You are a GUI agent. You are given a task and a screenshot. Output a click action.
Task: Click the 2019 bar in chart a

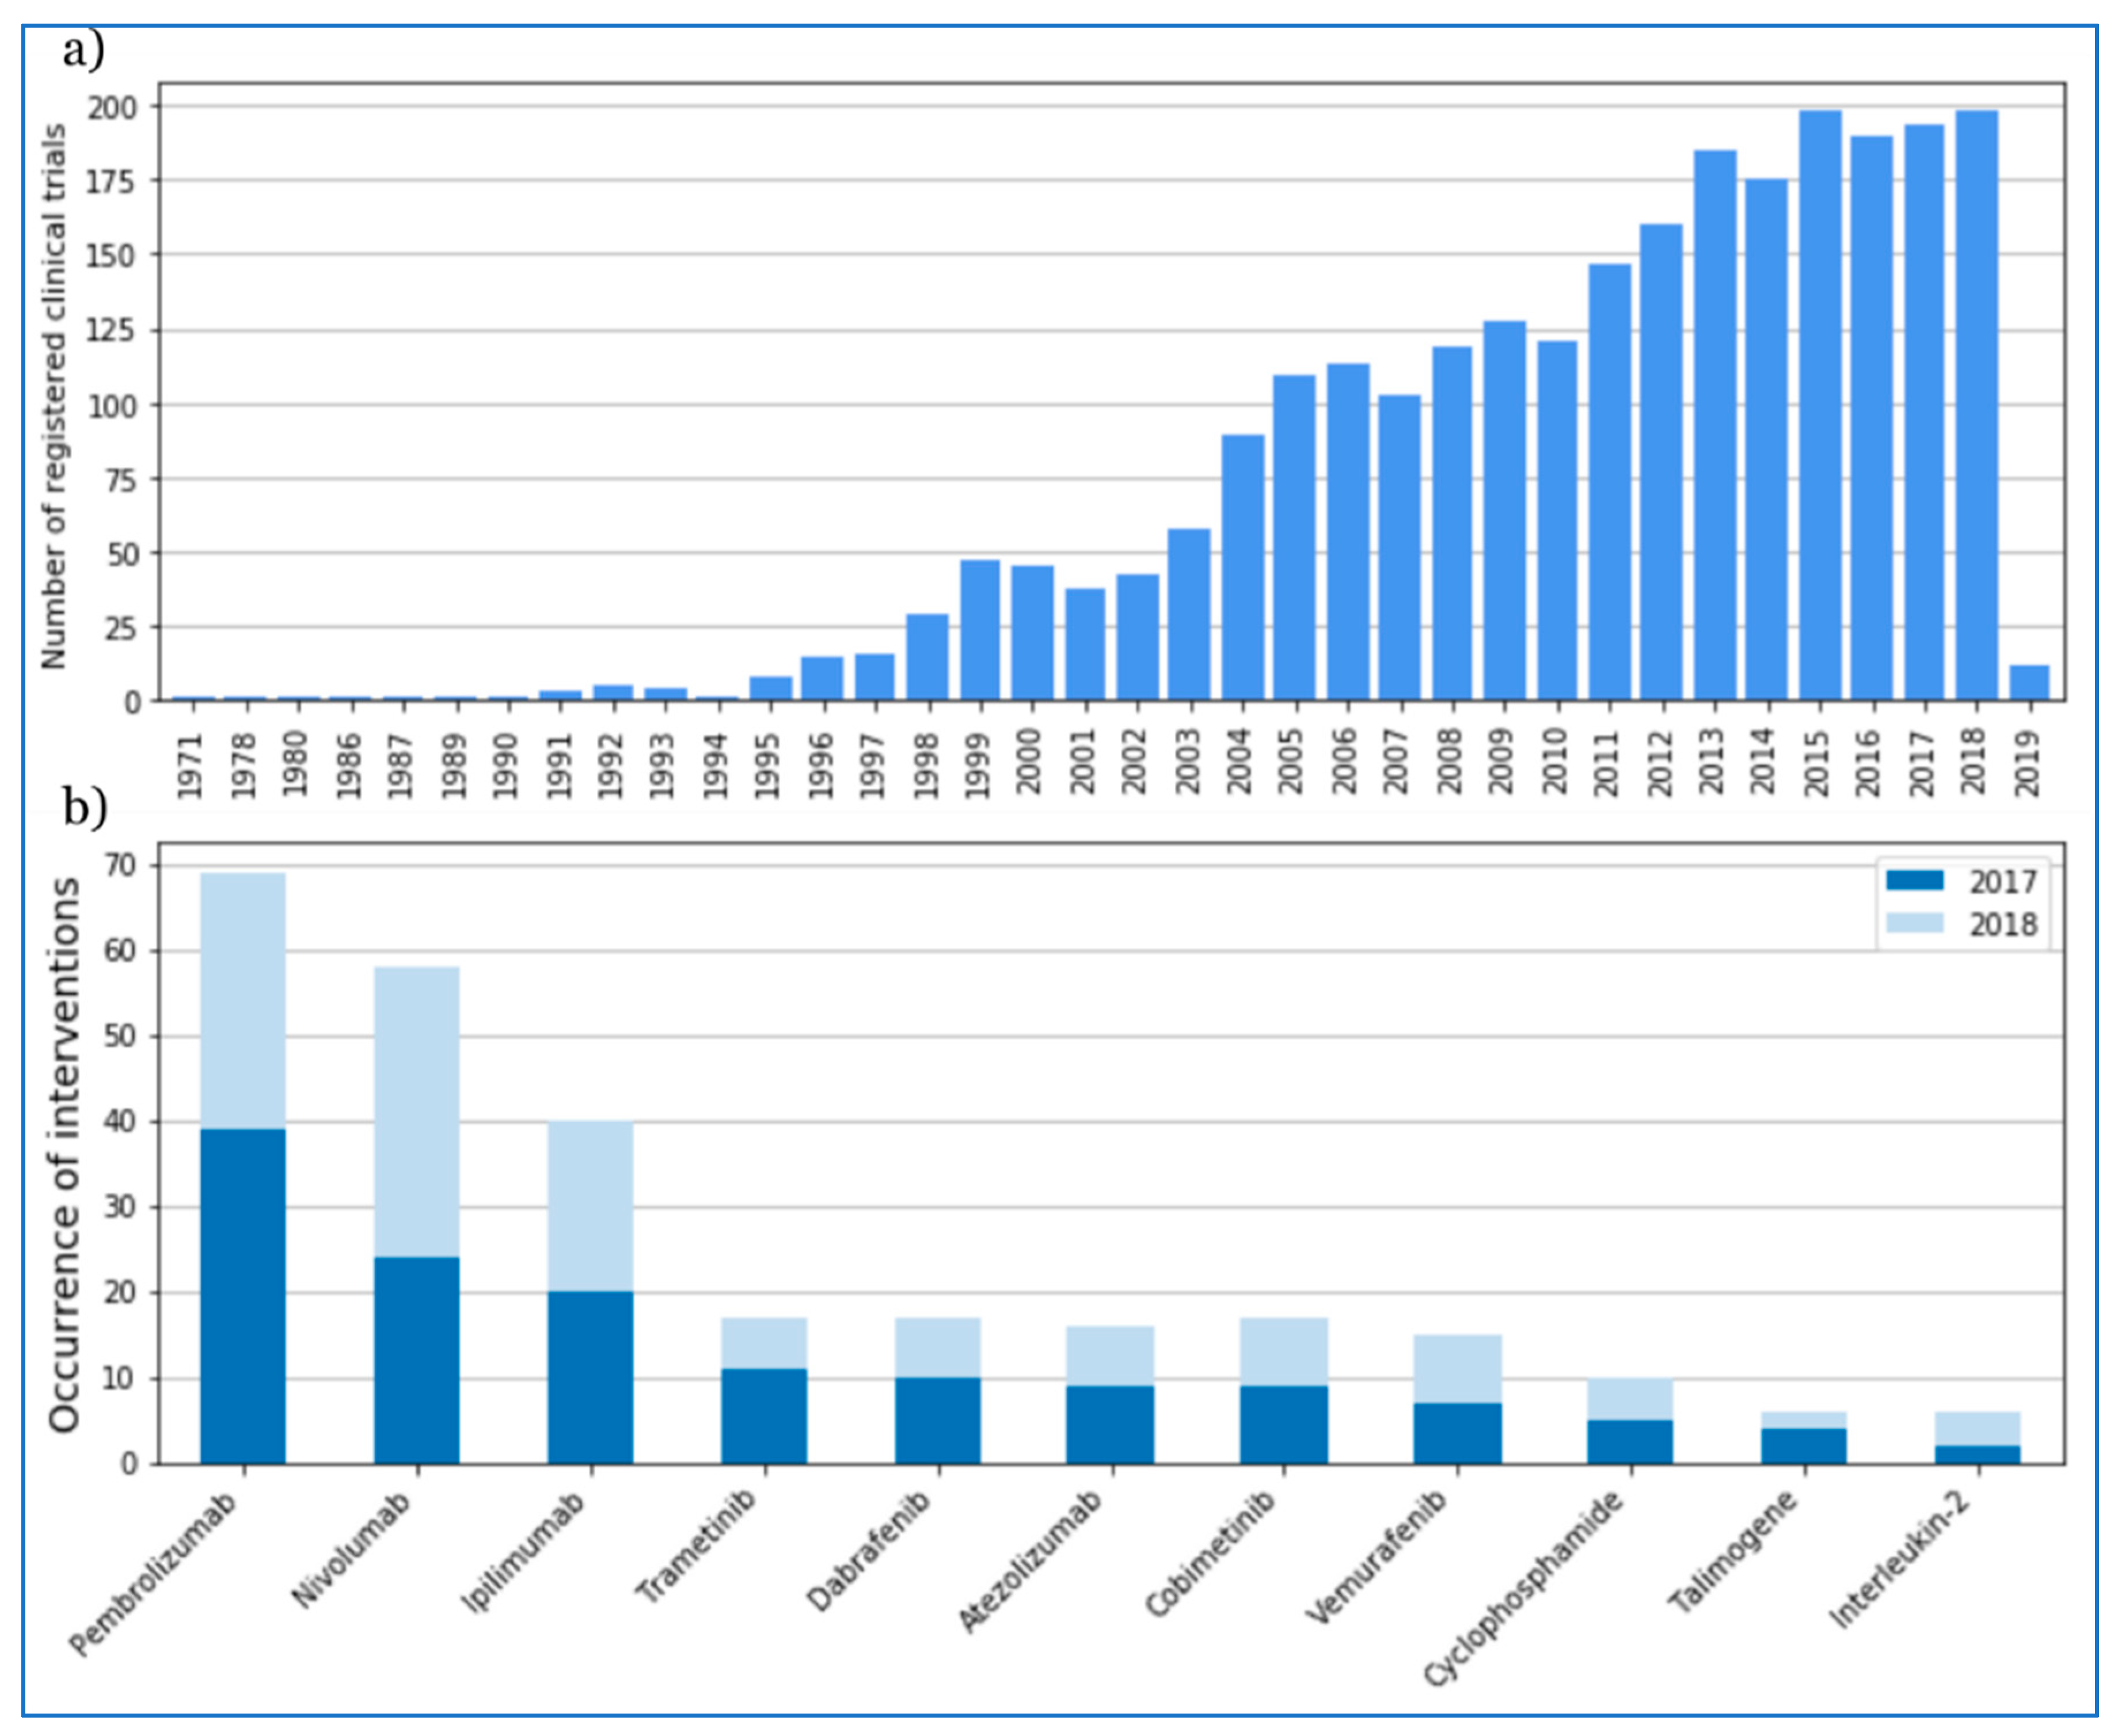(2029, 682)
